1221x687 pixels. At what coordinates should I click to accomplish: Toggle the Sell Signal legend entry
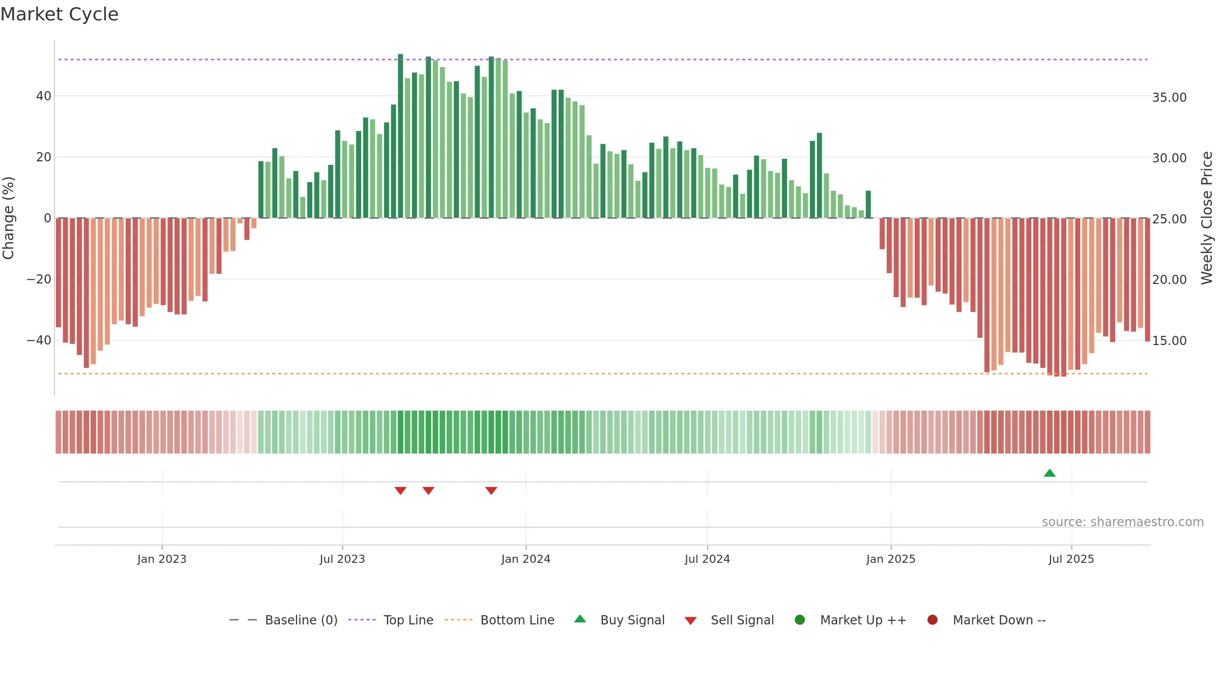pyautogui.click(x=729, y=620)
